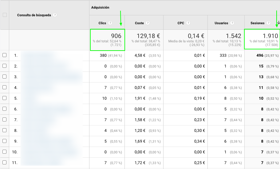Open help icon beside CPC header
Screen dimensions: 280x169
click(x=188, y=23)
